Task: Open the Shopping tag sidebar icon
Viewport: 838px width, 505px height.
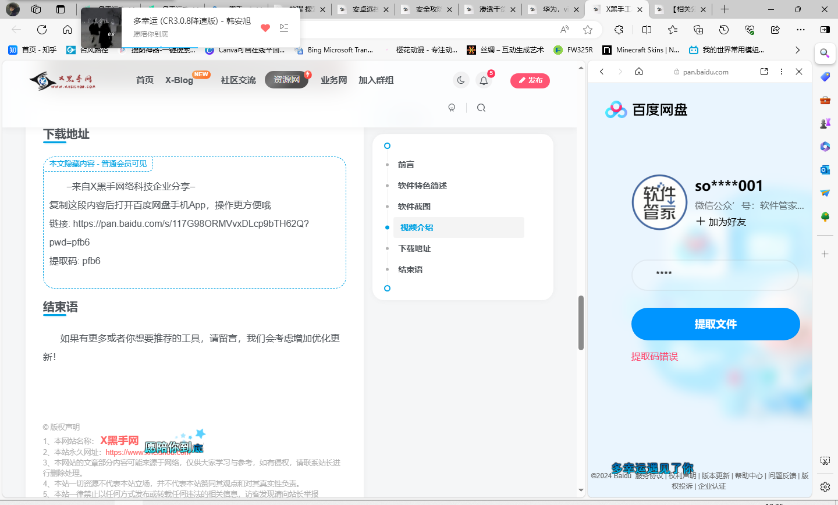Action: [825, 76]
